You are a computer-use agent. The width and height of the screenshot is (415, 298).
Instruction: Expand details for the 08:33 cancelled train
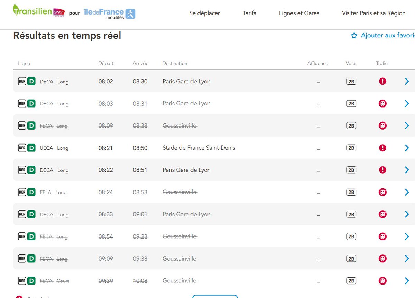tap(407, 214)
